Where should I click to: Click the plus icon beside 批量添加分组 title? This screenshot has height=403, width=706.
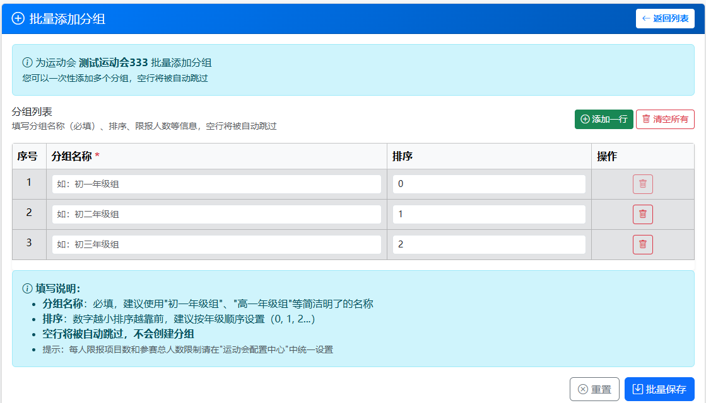click(16, 18)
